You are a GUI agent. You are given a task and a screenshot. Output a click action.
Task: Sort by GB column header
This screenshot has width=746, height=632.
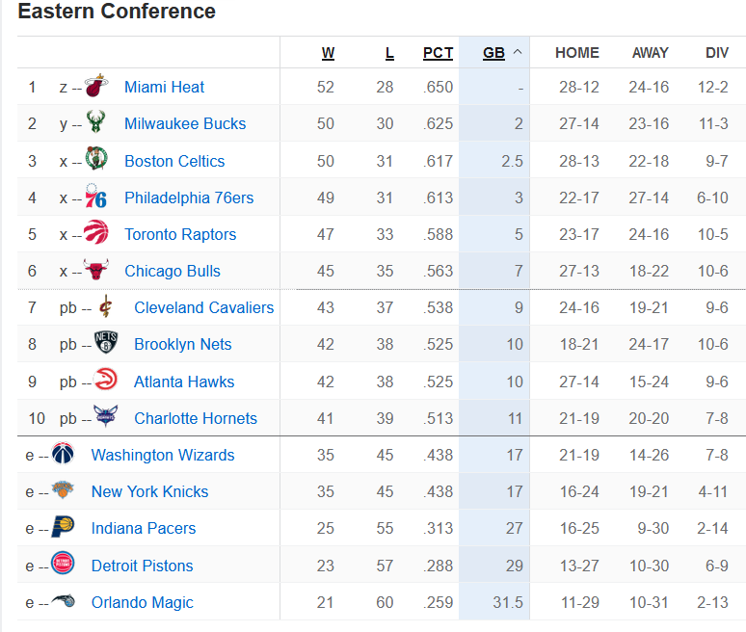pyautogui.click(x=493, y=53)
